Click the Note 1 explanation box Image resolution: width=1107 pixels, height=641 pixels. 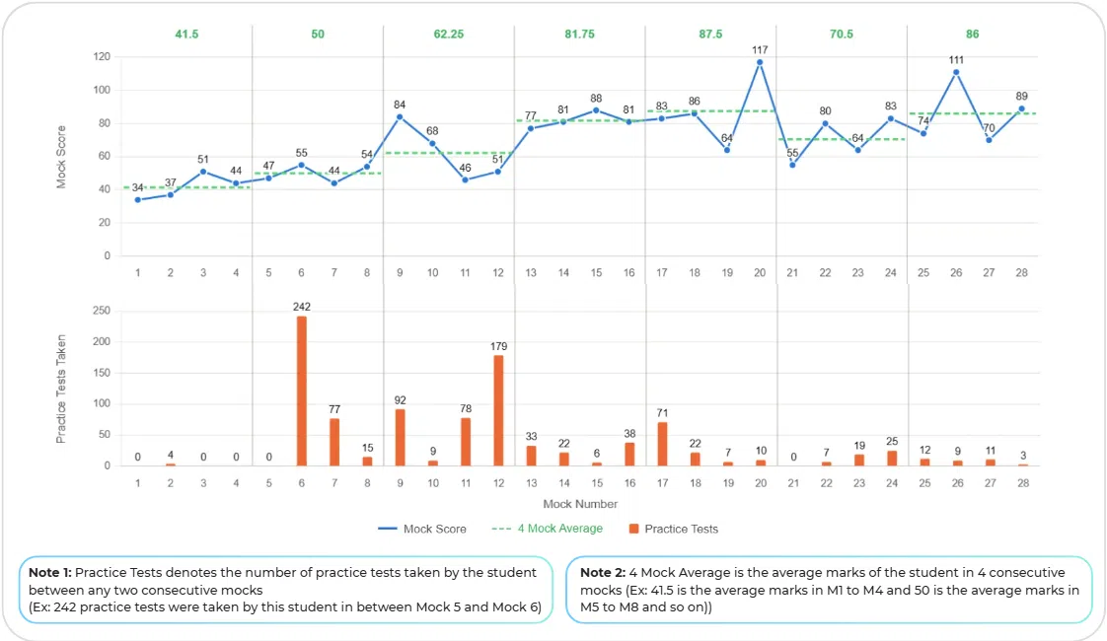pyautogui.click(x=286, y=590)
